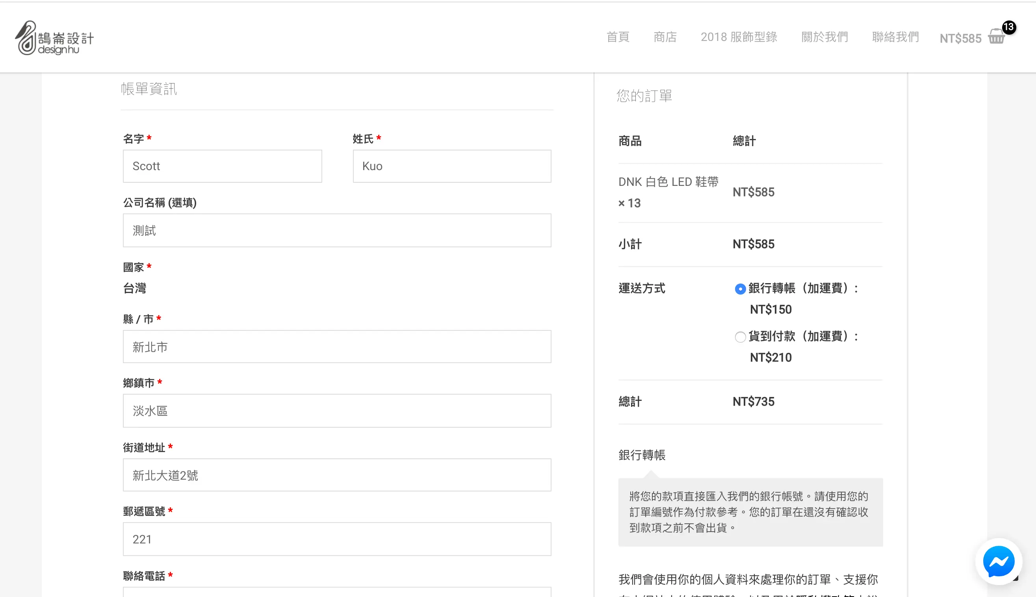The image size is (1036, 597).
Task: Click the 名字 field containing Scott
Action: (x=222, y=166)
